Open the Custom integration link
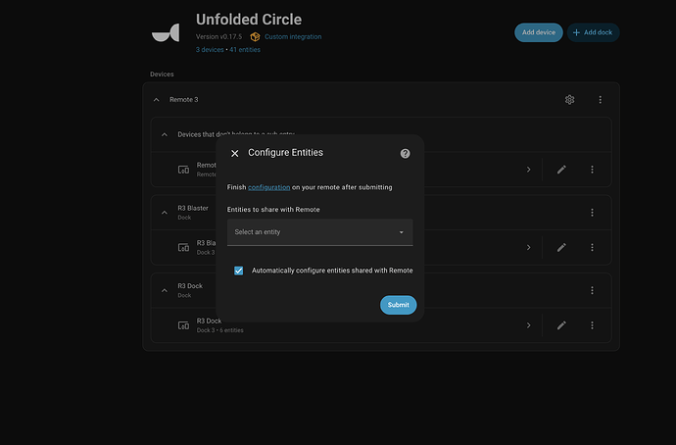The image size is (676, 445). pyautogui.click(x=292, y=37)
